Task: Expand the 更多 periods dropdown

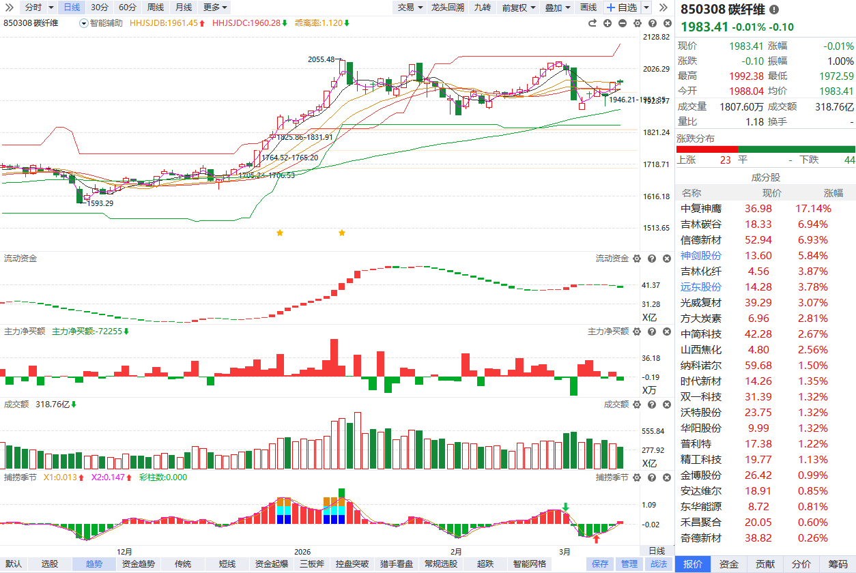Action: [215, 8]
